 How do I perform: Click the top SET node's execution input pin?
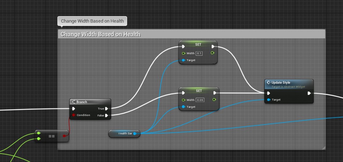coord(183,46)
